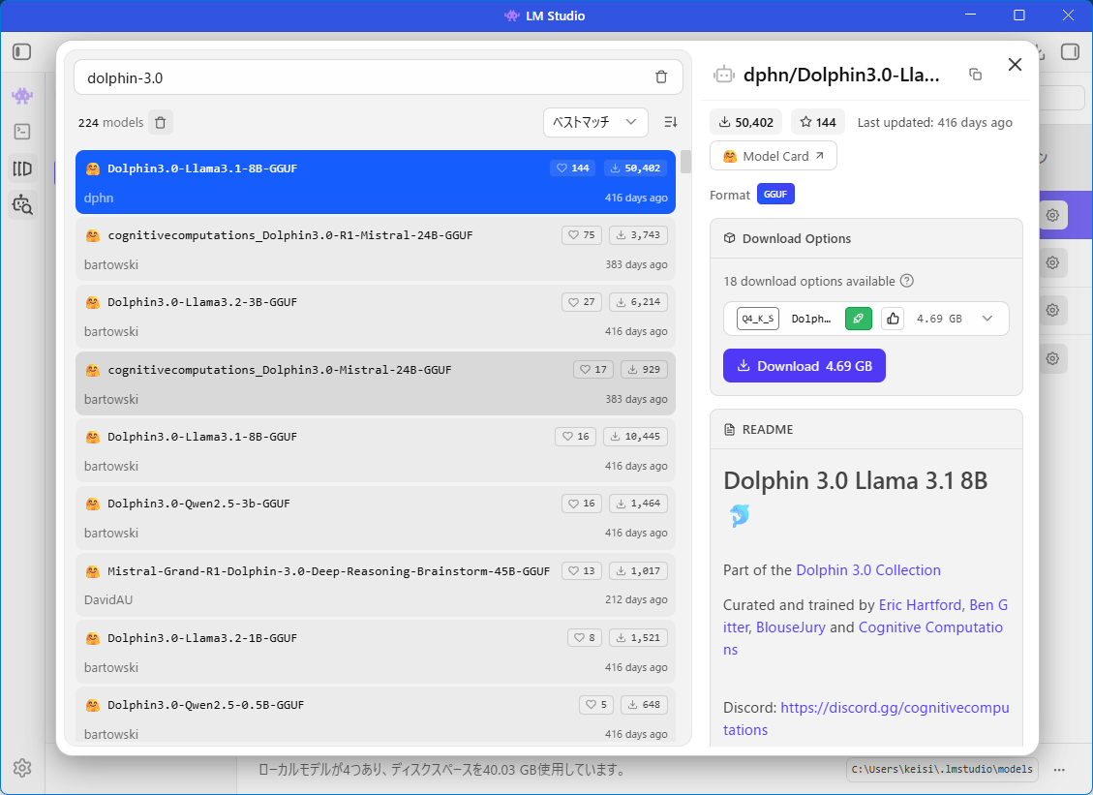Expand the Q4_K_S download option chevron
1093x795 pixels.
(987, 319)
